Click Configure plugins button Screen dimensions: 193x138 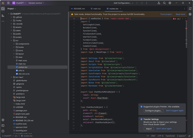(153, 111)
